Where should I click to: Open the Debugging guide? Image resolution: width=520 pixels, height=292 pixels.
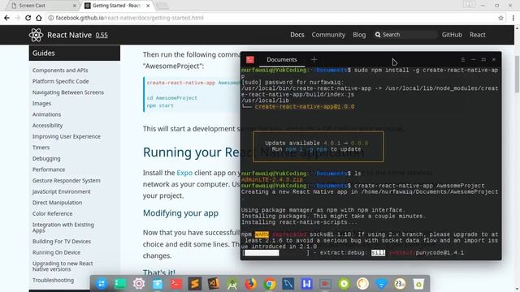tap(46, 159)
